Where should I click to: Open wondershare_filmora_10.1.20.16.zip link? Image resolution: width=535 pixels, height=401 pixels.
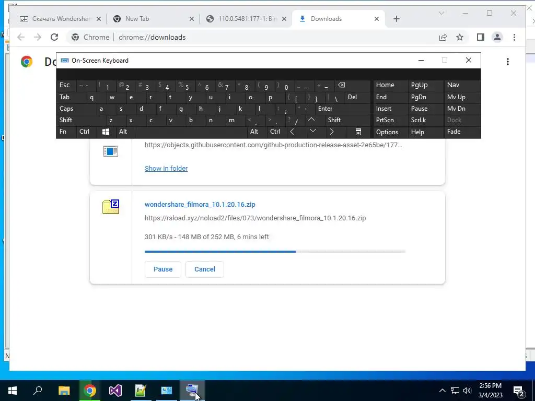(200, 205)
